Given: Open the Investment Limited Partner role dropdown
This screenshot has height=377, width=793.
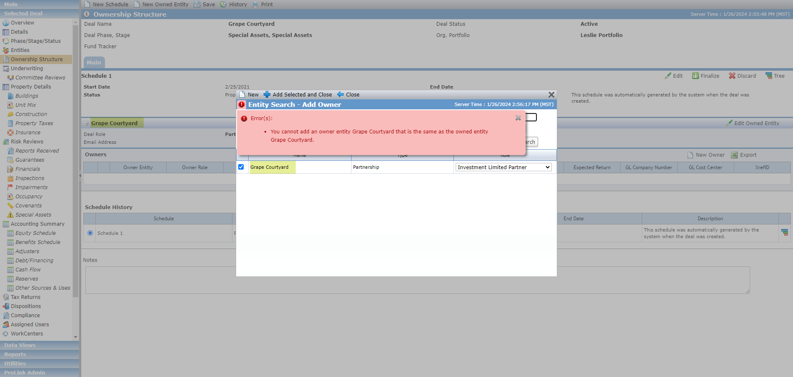Looking at the screenshot, I should pos(504,167).
